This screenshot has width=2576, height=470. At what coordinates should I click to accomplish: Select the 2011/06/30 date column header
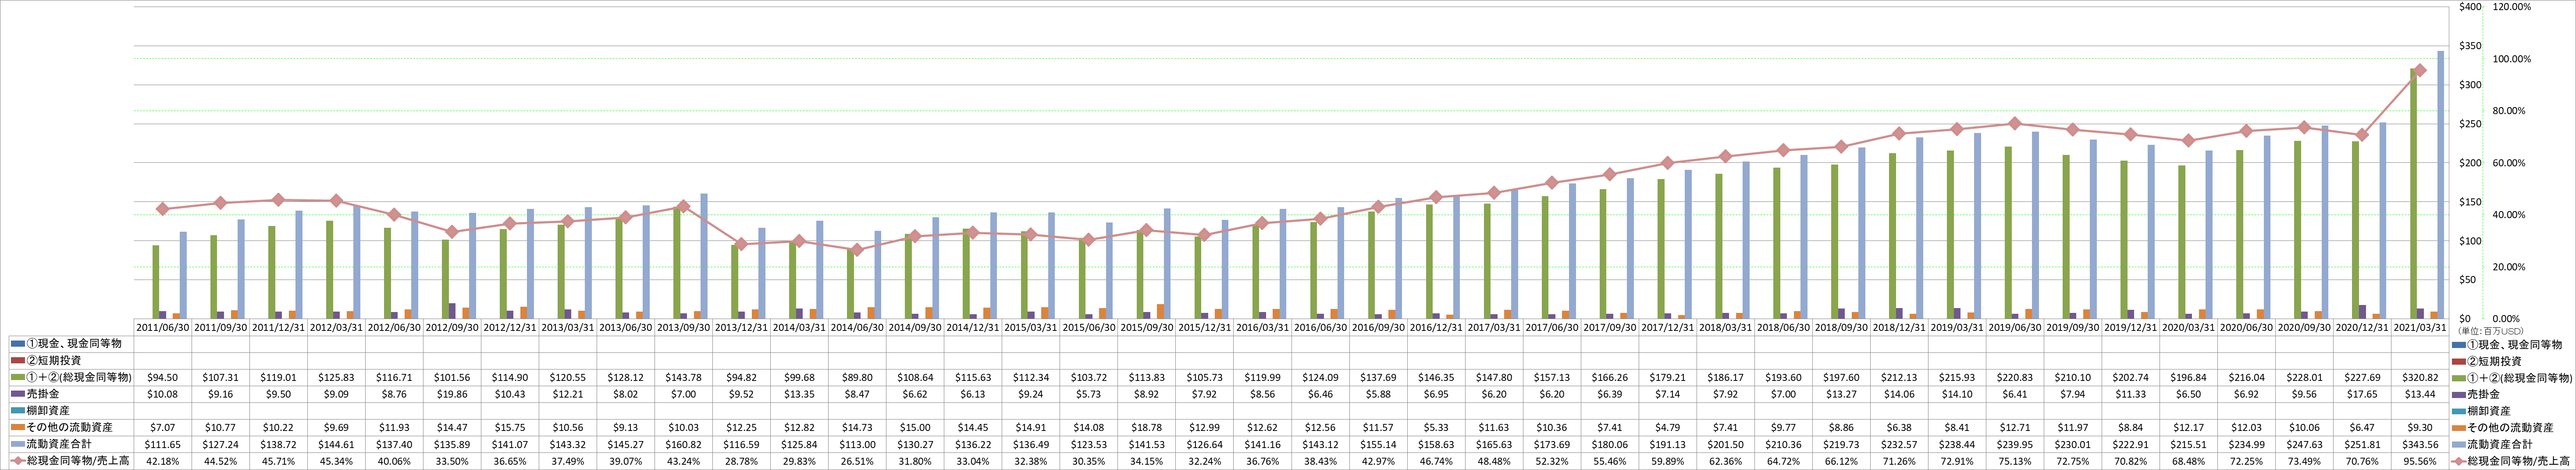163,327
